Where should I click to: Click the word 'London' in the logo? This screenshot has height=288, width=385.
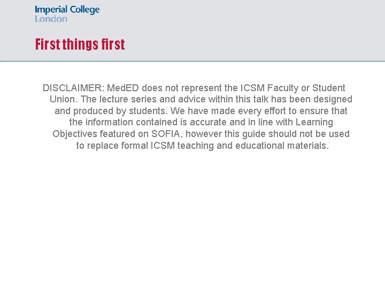[x=51, y=19]
